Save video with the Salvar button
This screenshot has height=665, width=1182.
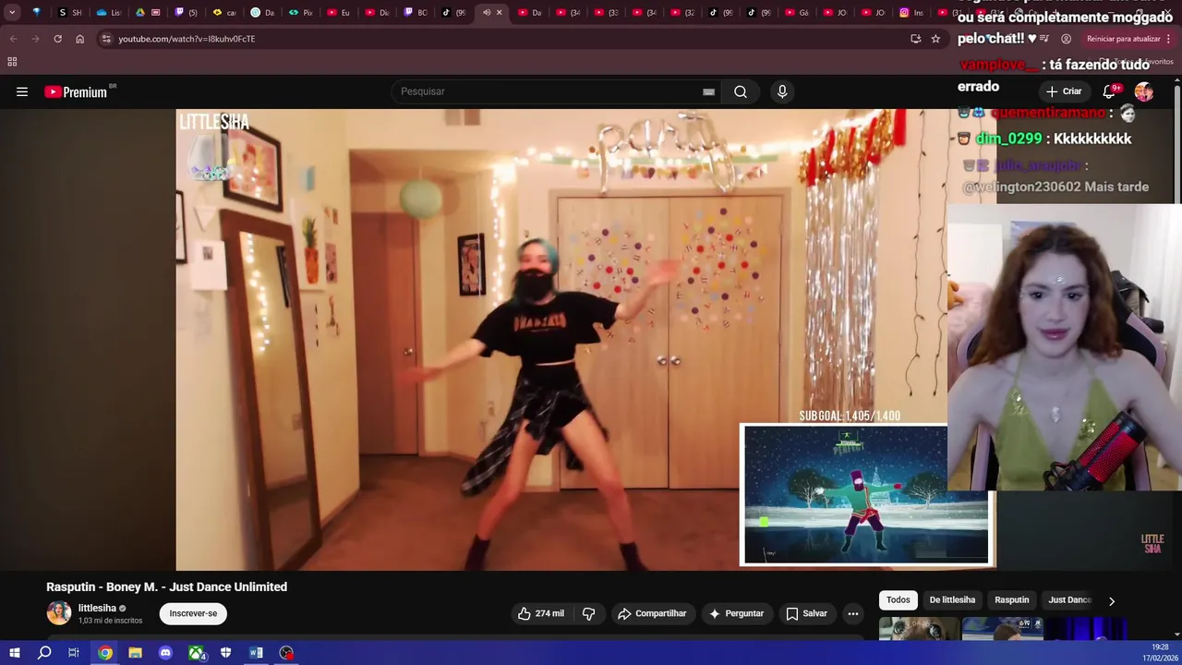point(806,613)
